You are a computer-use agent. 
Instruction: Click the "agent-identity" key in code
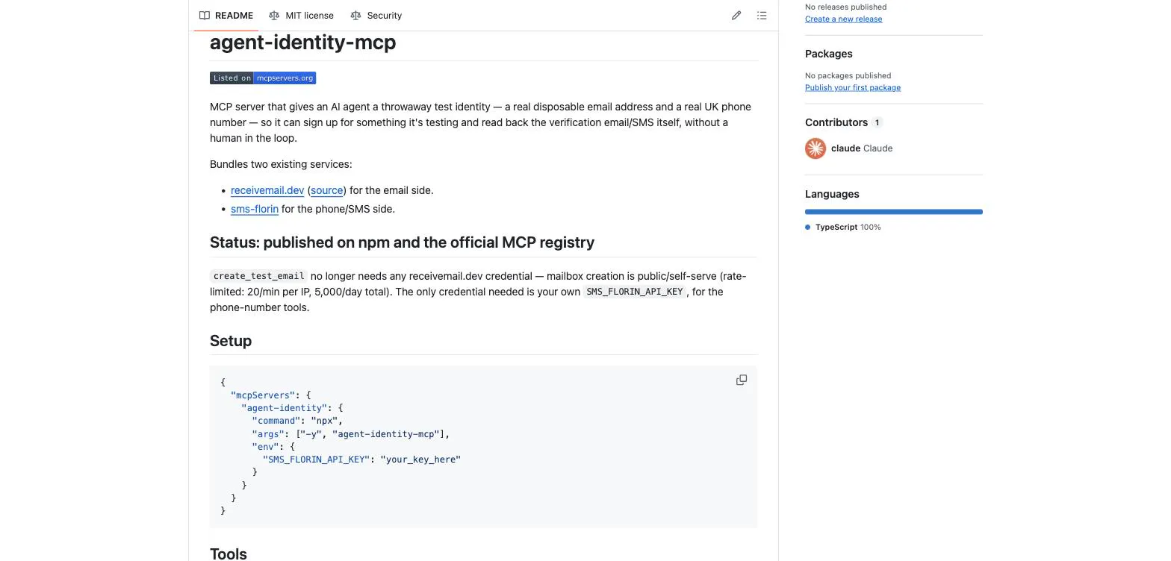pos(285,408)
